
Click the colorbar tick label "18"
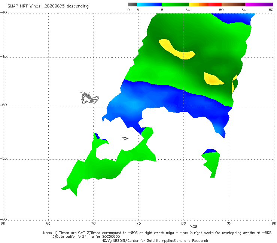pos(161,10)
